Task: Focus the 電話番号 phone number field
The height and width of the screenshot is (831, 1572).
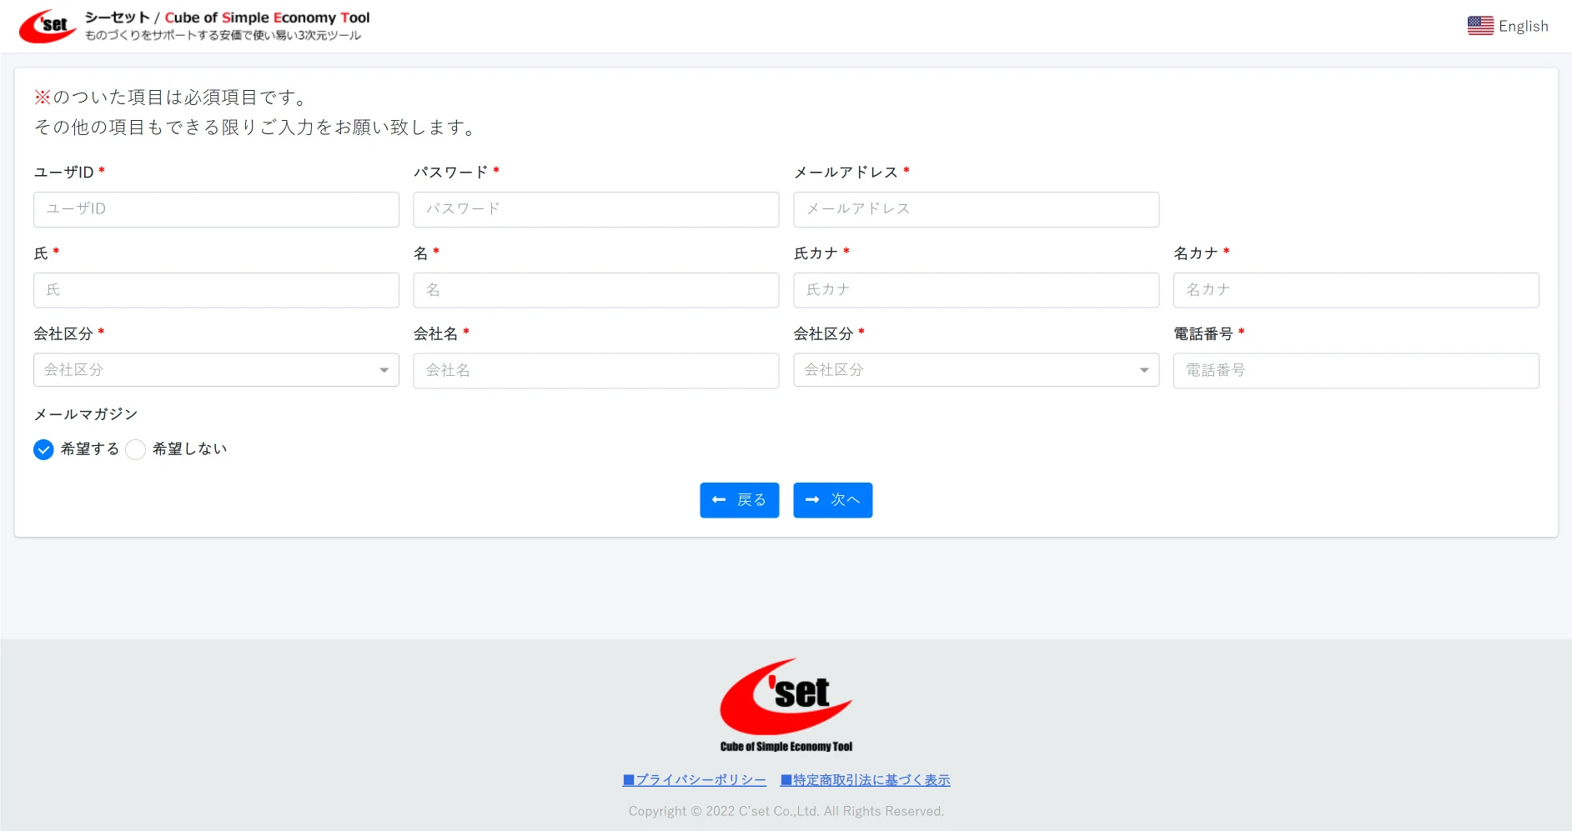Action: click(x=1355, y=370)
